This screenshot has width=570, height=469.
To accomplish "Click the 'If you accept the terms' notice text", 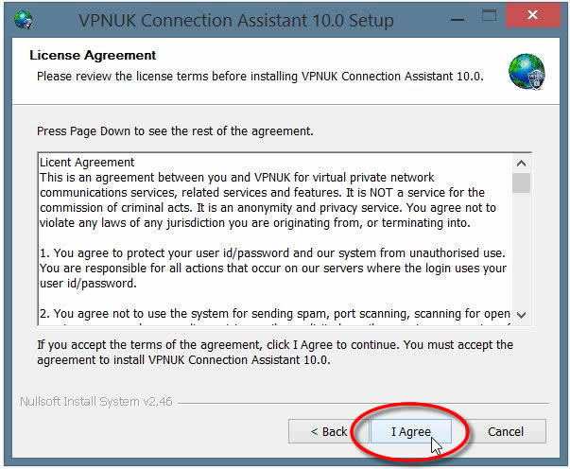I will 275,353.
